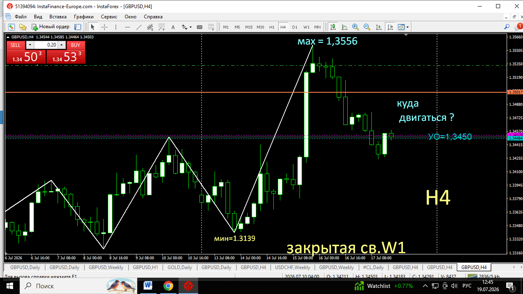Image resolution: width=523 pixels, height=294 pixels.
Task: Click the Новый ордер button
Action: [50, 27]
